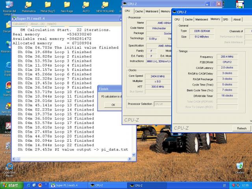Click Super PI horizontal scrollbar left arrow
This screenshot has width=252, height=189.
coord(14,159)
